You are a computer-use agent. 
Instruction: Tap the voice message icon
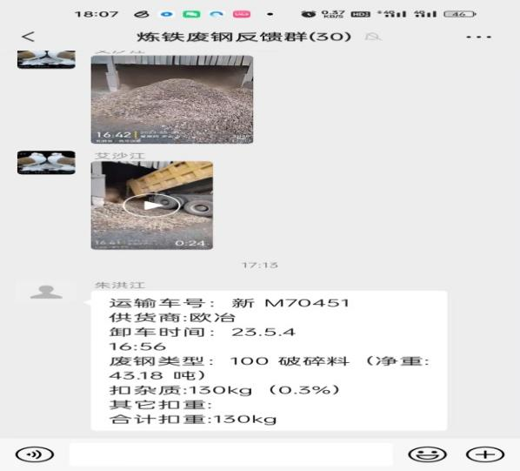coord(35,454)
